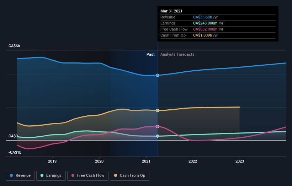The image size is (292, 186).
Task: Click the CA$0 y-axis label
Action: [13, 136]
